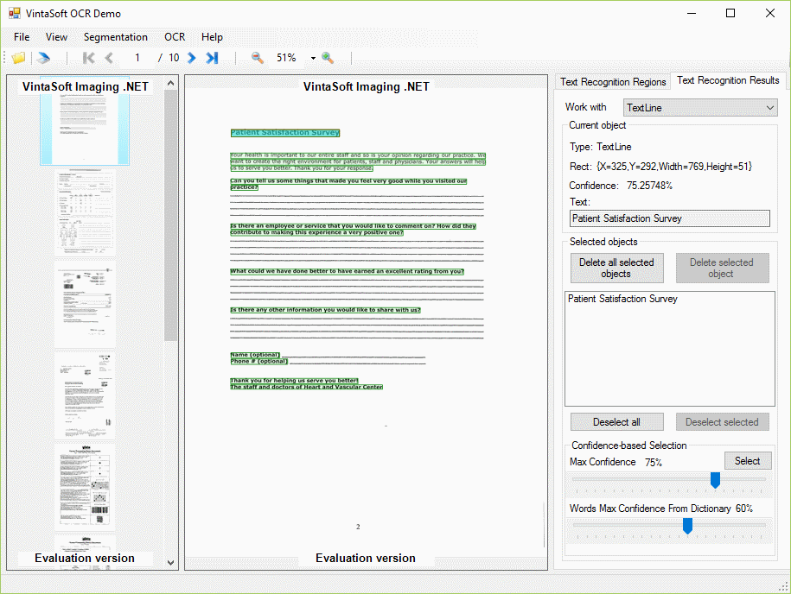Click the zoom in magnifier

[328, 58]
